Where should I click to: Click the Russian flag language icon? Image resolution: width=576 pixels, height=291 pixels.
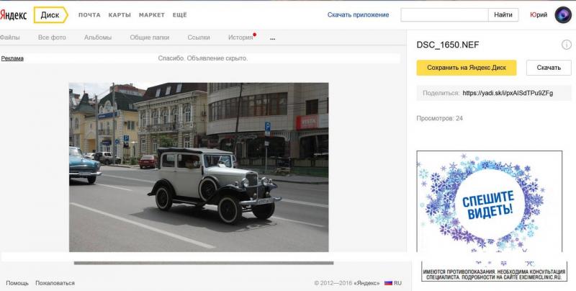[x=388, y=283]
